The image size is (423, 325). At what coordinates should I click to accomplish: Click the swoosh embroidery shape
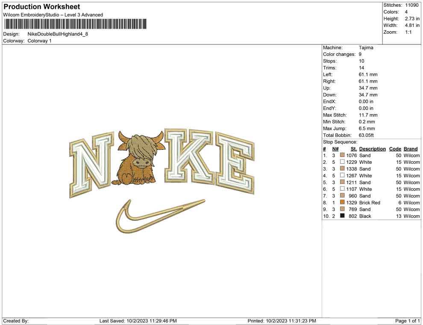coord(160,217)
